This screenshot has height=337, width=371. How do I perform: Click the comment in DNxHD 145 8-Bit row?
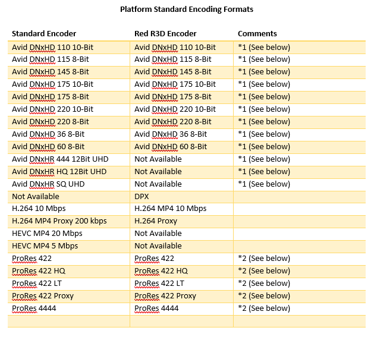tap(264, 72)
